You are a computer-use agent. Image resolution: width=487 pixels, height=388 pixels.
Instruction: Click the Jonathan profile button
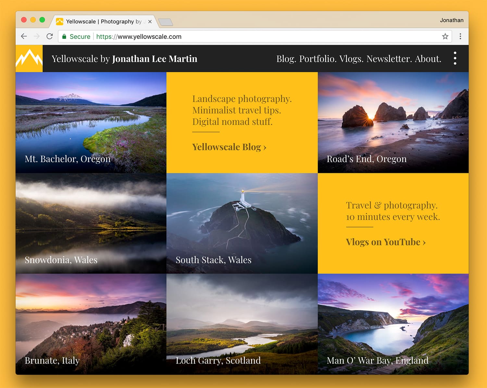coord(452,20)
